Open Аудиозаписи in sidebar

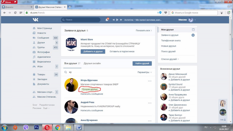45,57
